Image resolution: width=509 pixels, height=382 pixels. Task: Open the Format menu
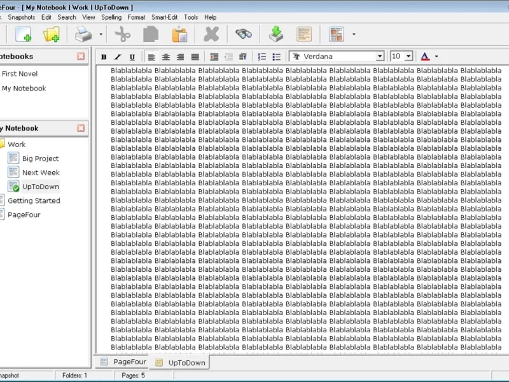136,17
